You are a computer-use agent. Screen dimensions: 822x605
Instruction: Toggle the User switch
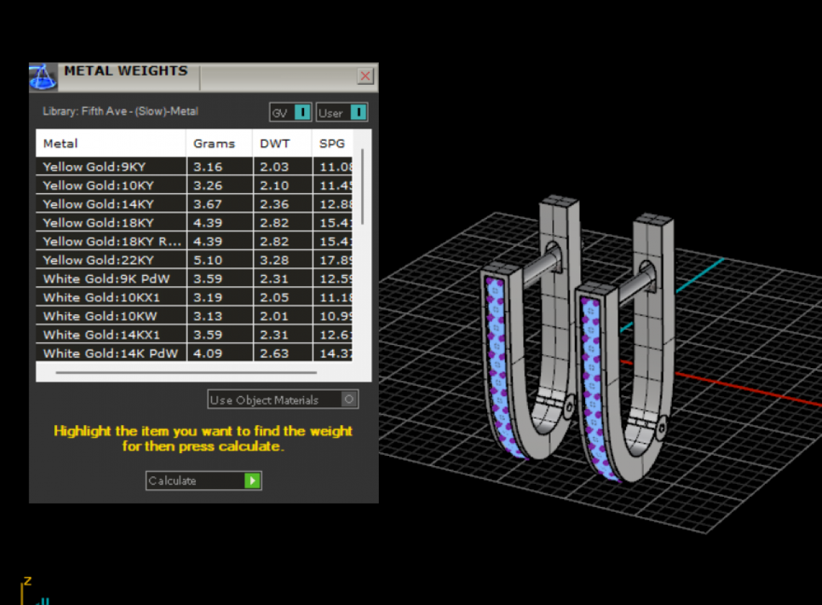358,112
